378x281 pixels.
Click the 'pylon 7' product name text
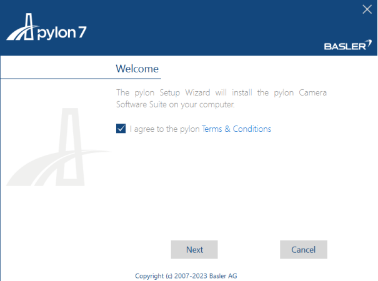pyautogui.click(x=62, y=32)
